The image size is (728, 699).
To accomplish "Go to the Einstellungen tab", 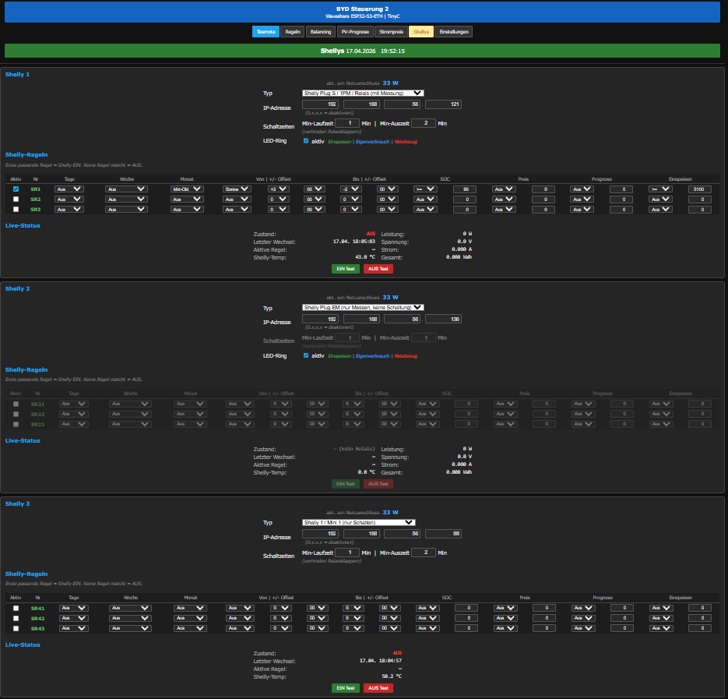I will (x=454, y=32).
